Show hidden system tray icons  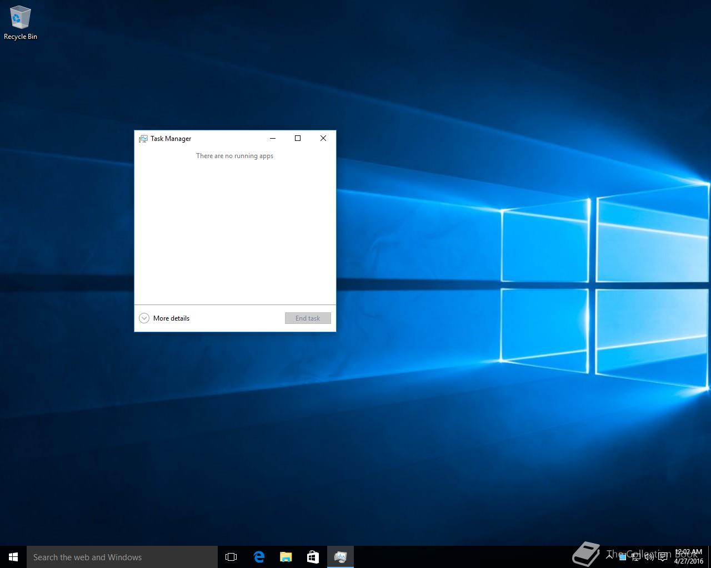(x=609, y=557)
